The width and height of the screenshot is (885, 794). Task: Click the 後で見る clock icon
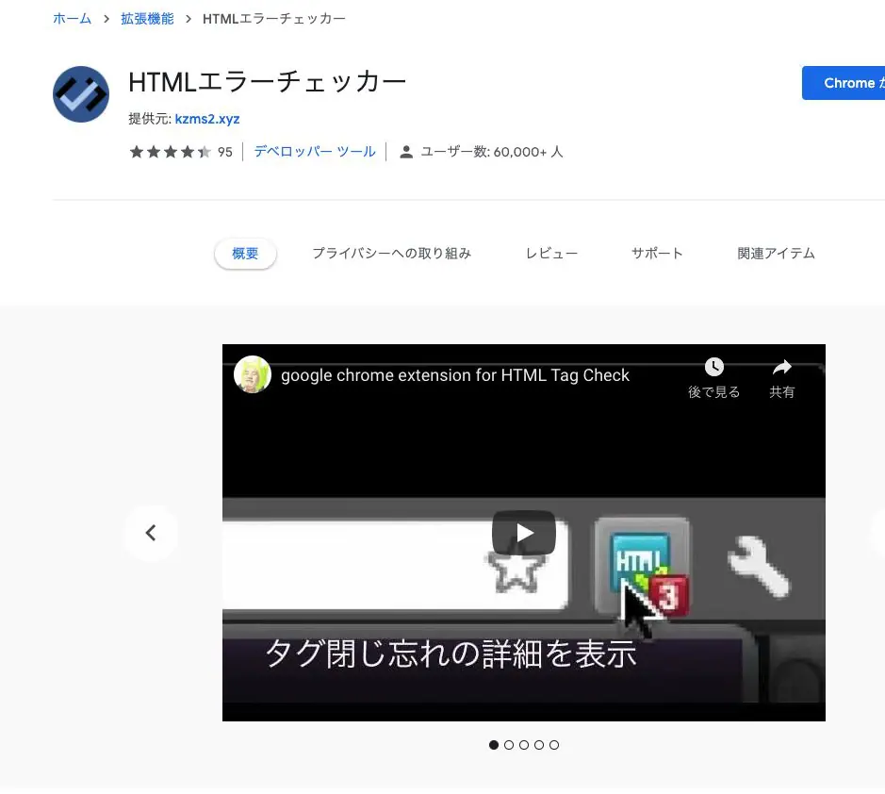tap(714, 367)
